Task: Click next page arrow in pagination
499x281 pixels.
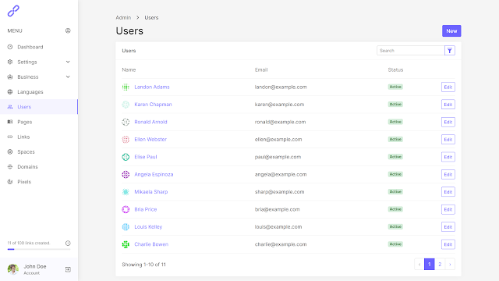Action: point(450,264)
